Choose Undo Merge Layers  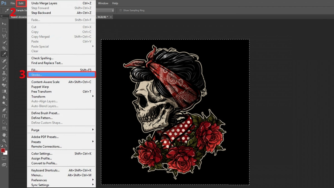click(x=61, y=3)
